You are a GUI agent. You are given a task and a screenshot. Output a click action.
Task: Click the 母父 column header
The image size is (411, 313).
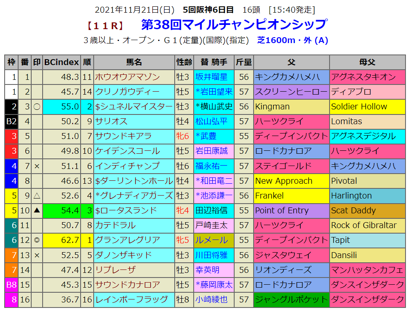point(367,62)
